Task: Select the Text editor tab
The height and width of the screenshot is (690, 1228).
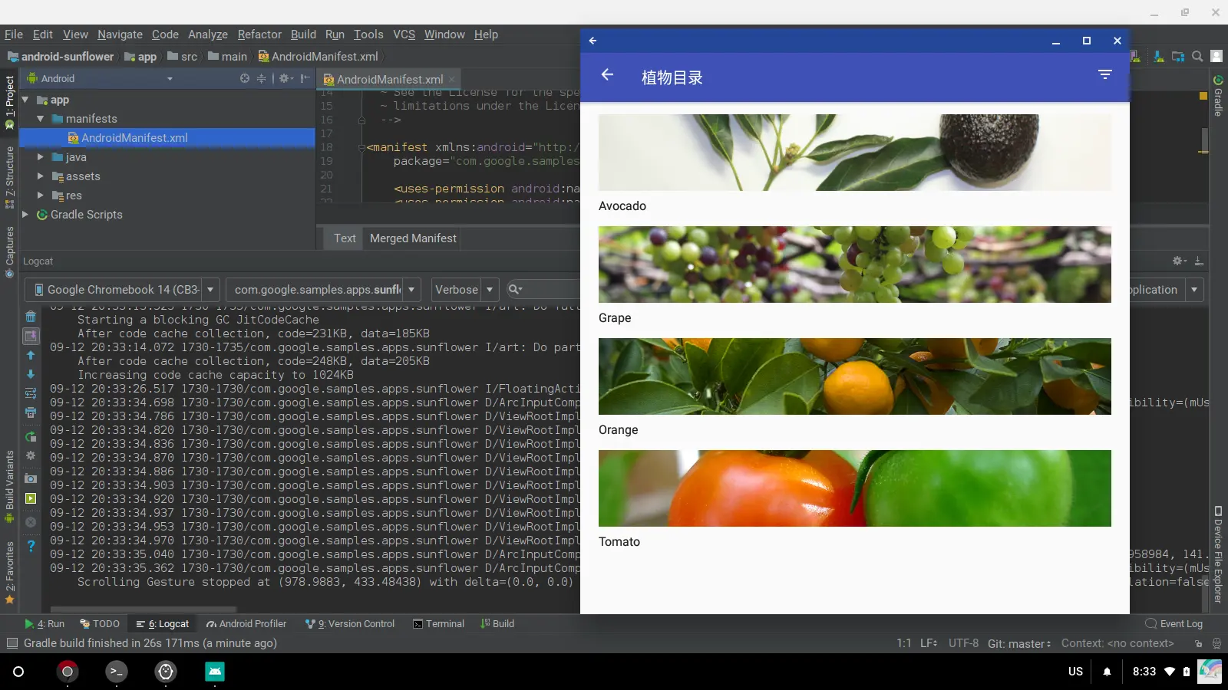Action: 345,238
